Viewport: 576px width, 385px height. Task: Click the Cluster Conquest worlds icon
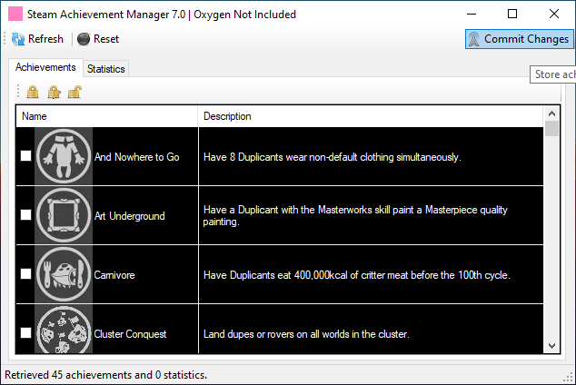point(64,329)
